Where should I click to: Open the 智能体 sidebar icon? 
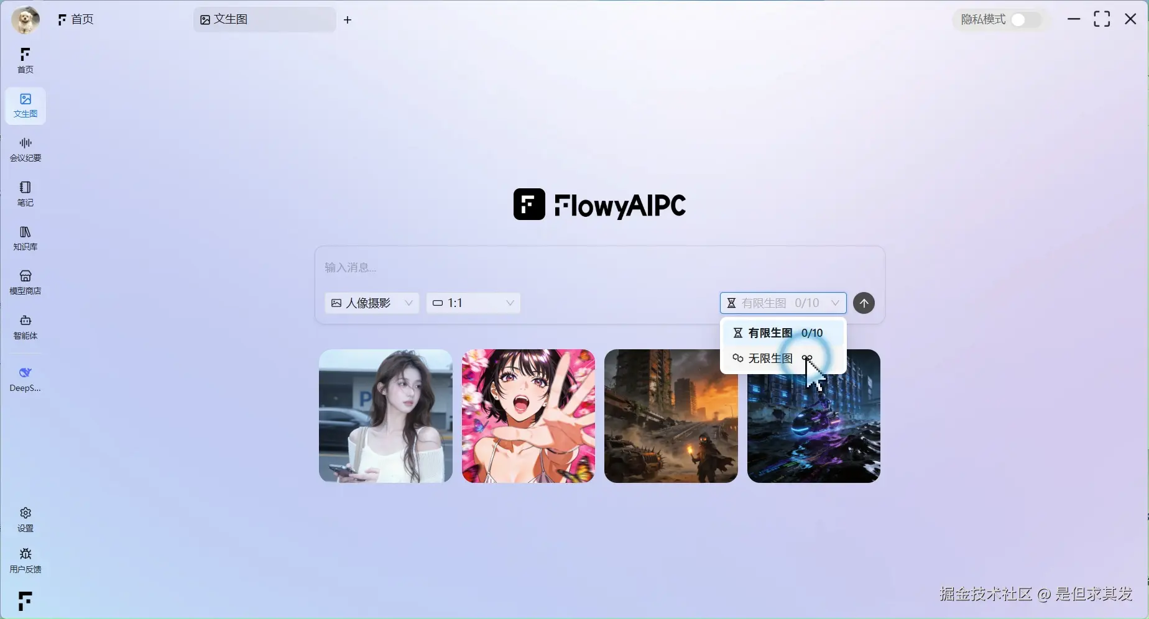[x=25, y=327]
